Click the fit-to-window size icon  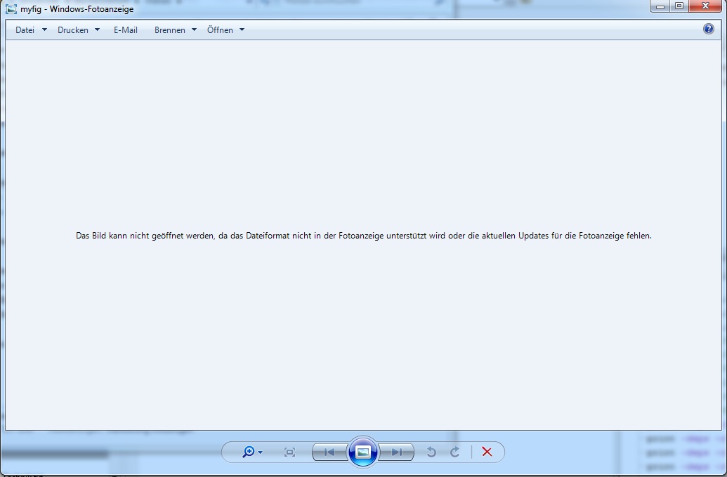pos(289,452)
